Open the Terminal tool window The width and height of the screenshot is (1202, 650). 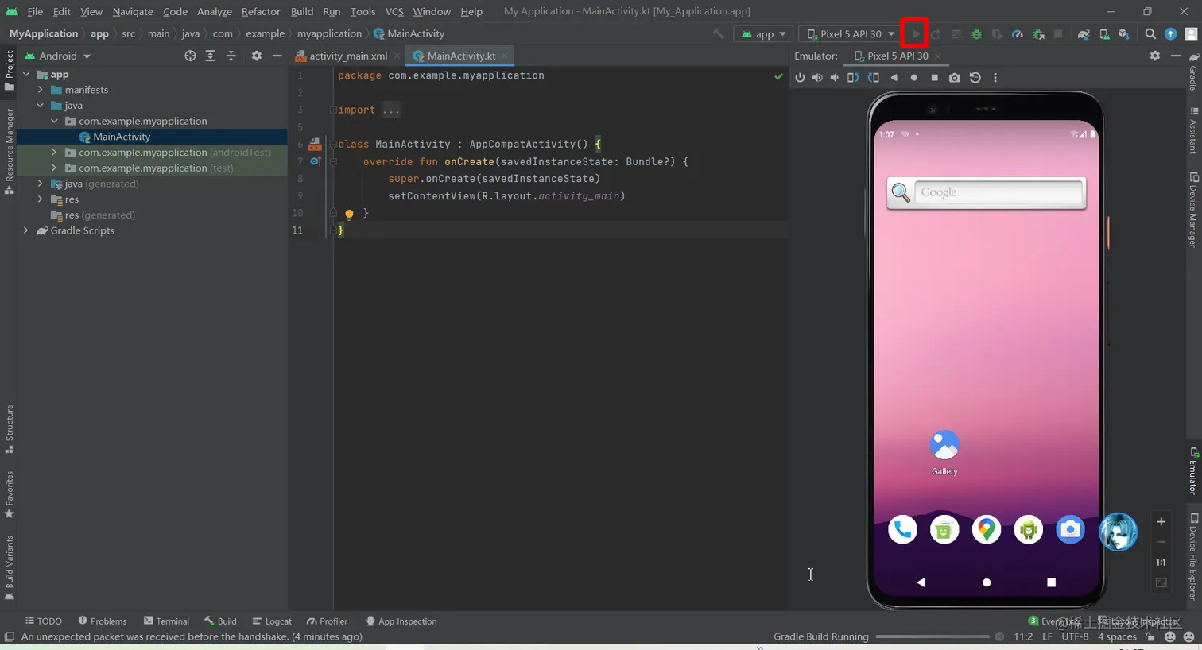point(166,621)
